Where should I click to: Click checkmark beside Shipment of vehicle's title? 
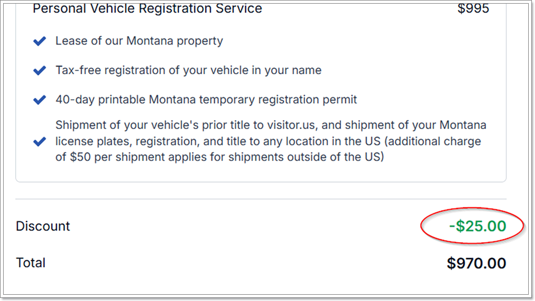(x=40, y=141)
